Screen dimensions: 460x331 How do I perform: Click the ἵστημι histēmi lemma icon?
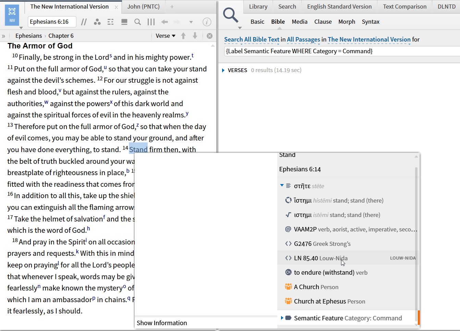(288, 200)
